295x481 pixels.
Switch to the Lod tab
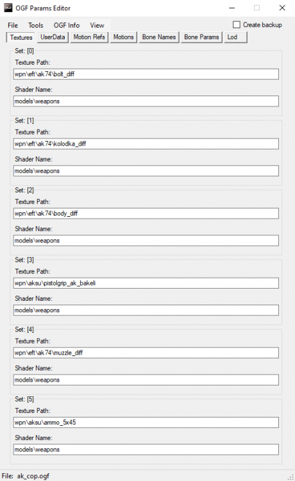coord(235,37)
